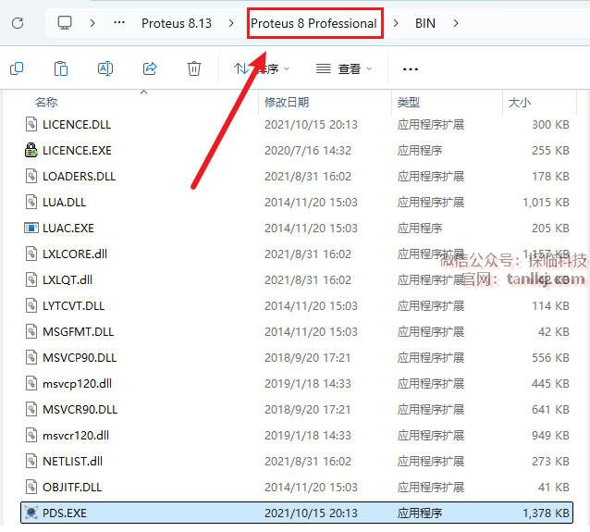Select the MSGFMT.DLL file
This screenshot has width=590, height=532.
click(79, 332)
